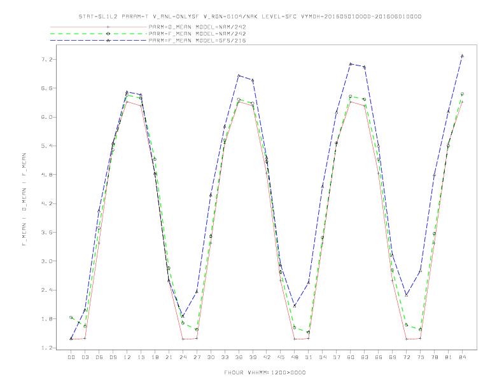
Task: Click x-axis tick label 39
Action: pos(253,357)
